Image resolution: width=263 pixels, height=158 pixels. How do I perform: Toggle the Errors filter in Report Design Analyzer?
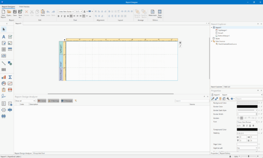tap(42, 101)
